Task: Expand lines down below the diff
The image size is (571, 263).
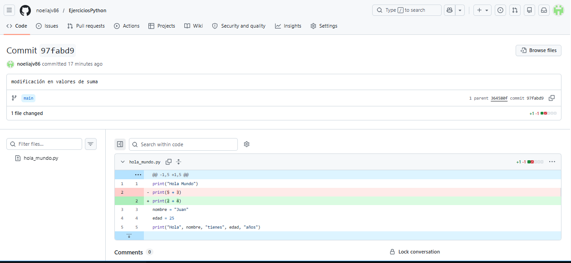Action: click(x=129, y=236)
